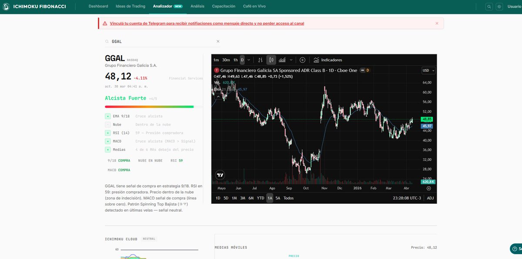Click the 23:28:08 UTC-3 timezone button
The image size is (522, 259).
(x=407, y=198)
